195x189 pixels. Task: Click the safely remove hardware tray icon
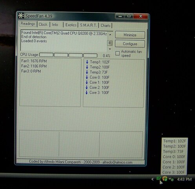click(x=171, y=179)
